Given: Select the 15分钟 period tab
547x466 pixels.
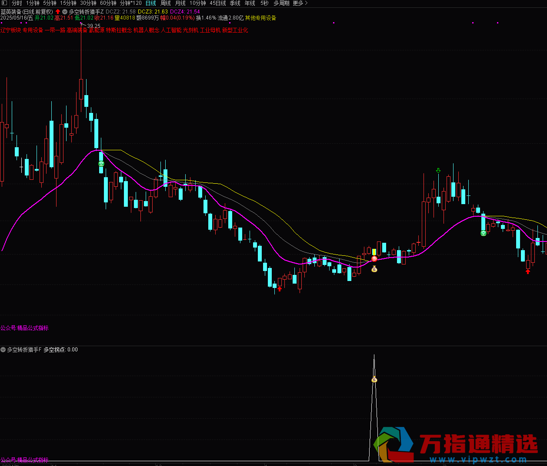Looking at the screenshot, I should click(x=68, y=3).
